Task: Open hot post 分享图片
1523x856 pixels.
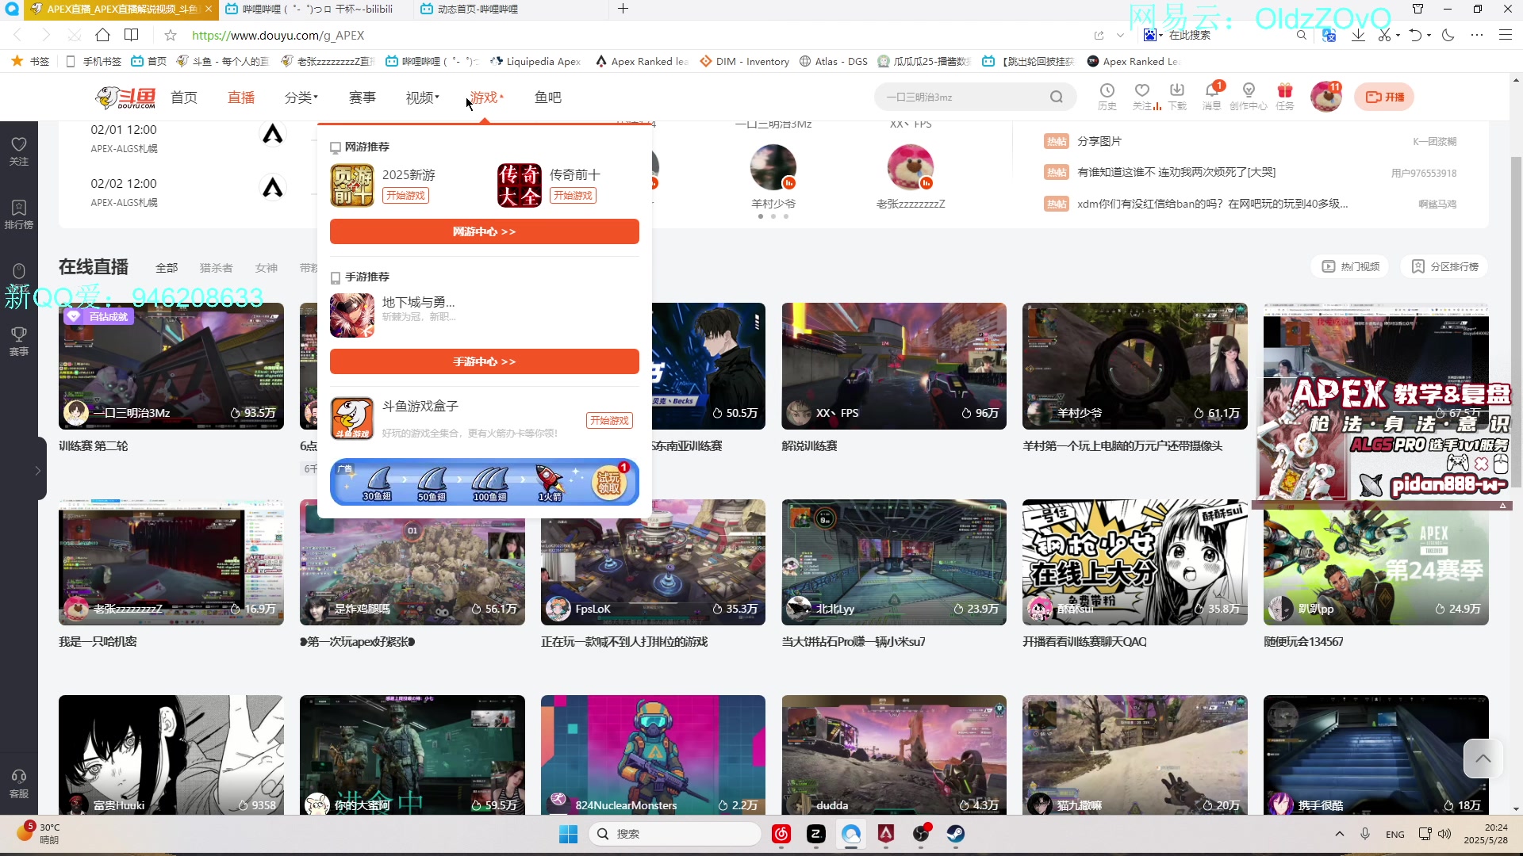Action: [1099, 141]
